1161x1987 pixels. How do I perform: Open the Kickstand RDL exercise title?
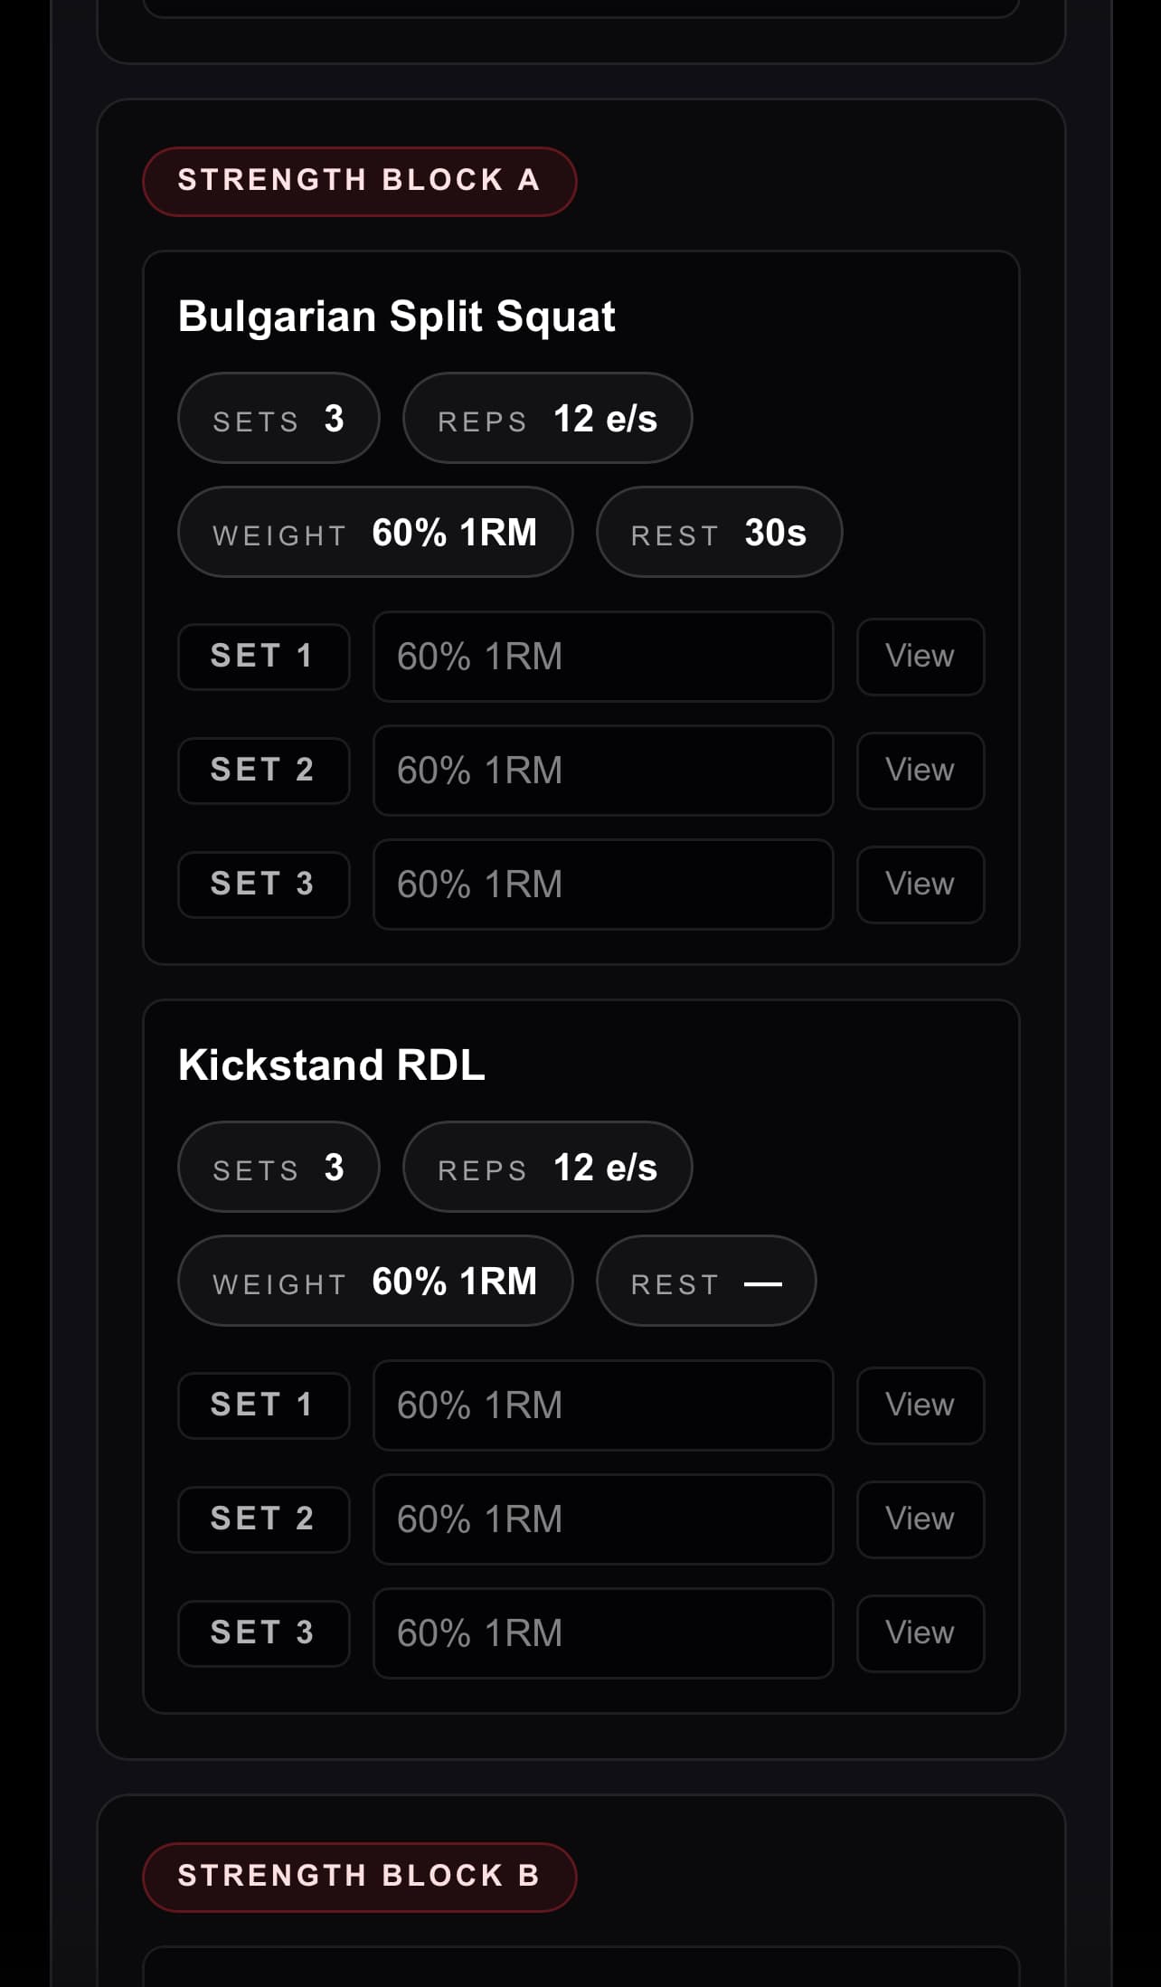332,1064
